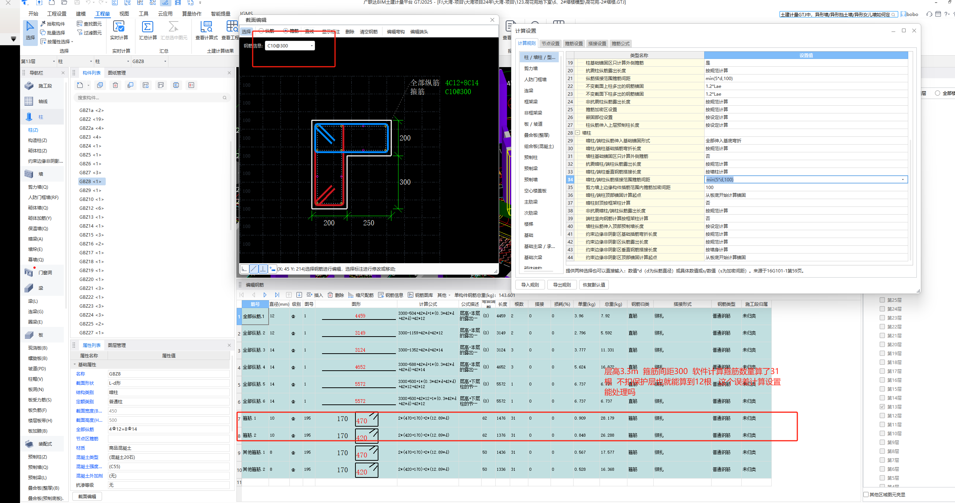This screenshot has height=503, width=955.
Task: Click the new component icon in 构件列表
Action: click(80, 85)
